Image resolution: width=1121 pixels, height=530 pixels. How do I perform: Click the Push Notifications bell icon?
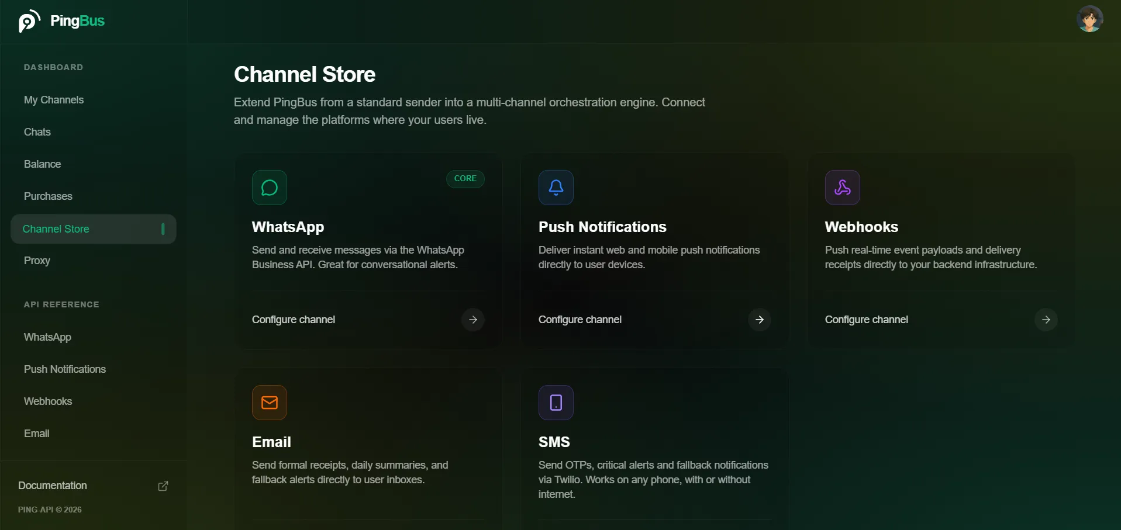point(556,188)
